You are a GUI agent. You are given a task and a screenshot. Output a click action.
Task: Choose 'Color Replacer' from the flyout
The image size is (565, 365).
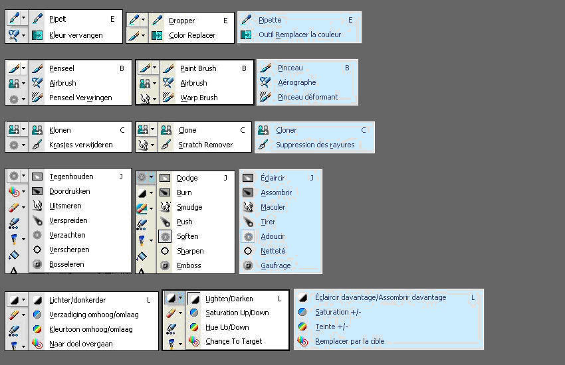tap(191, 35)
